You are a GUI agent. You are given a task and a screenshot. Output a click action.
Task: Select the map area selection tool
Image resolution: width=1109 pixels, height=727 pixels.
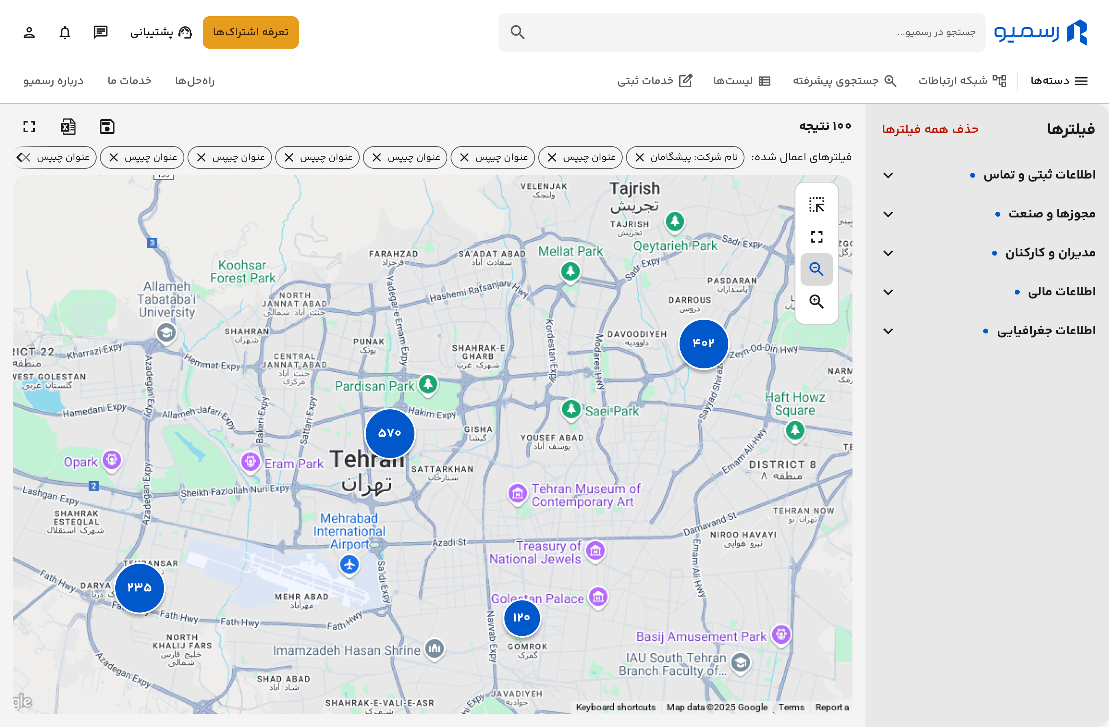tap(816, 205)
